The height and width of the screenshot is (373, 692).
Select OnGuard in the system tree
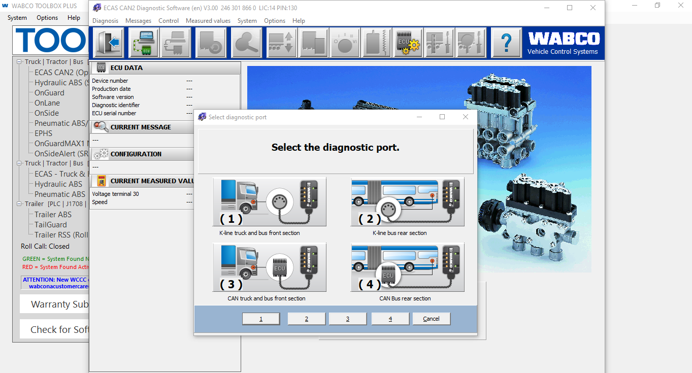(x=49, y=93)
